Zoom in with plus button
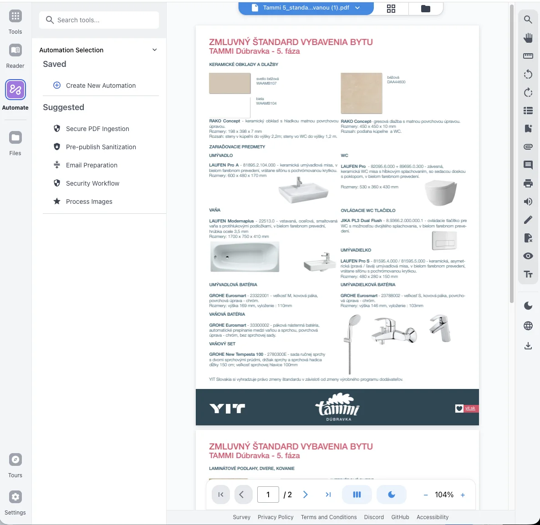The height and width of the screenshot is (525, 540). pos(463,495)
